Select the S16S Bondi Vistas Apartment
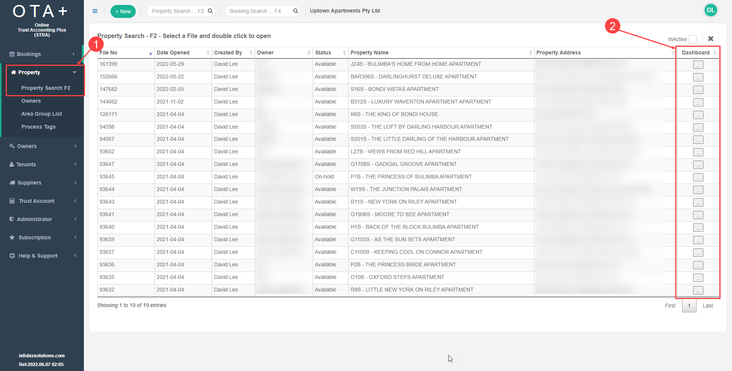Viewport: 732px width, 371px height. click(395, 89)
